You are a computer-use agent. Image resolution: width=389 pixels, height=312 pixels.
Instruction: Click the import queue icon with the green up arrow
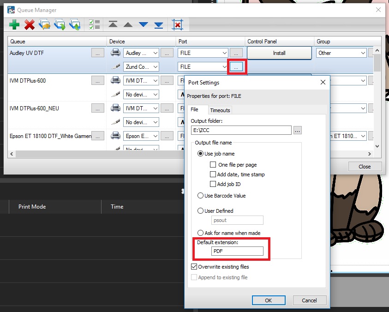(x=75, y=24)
